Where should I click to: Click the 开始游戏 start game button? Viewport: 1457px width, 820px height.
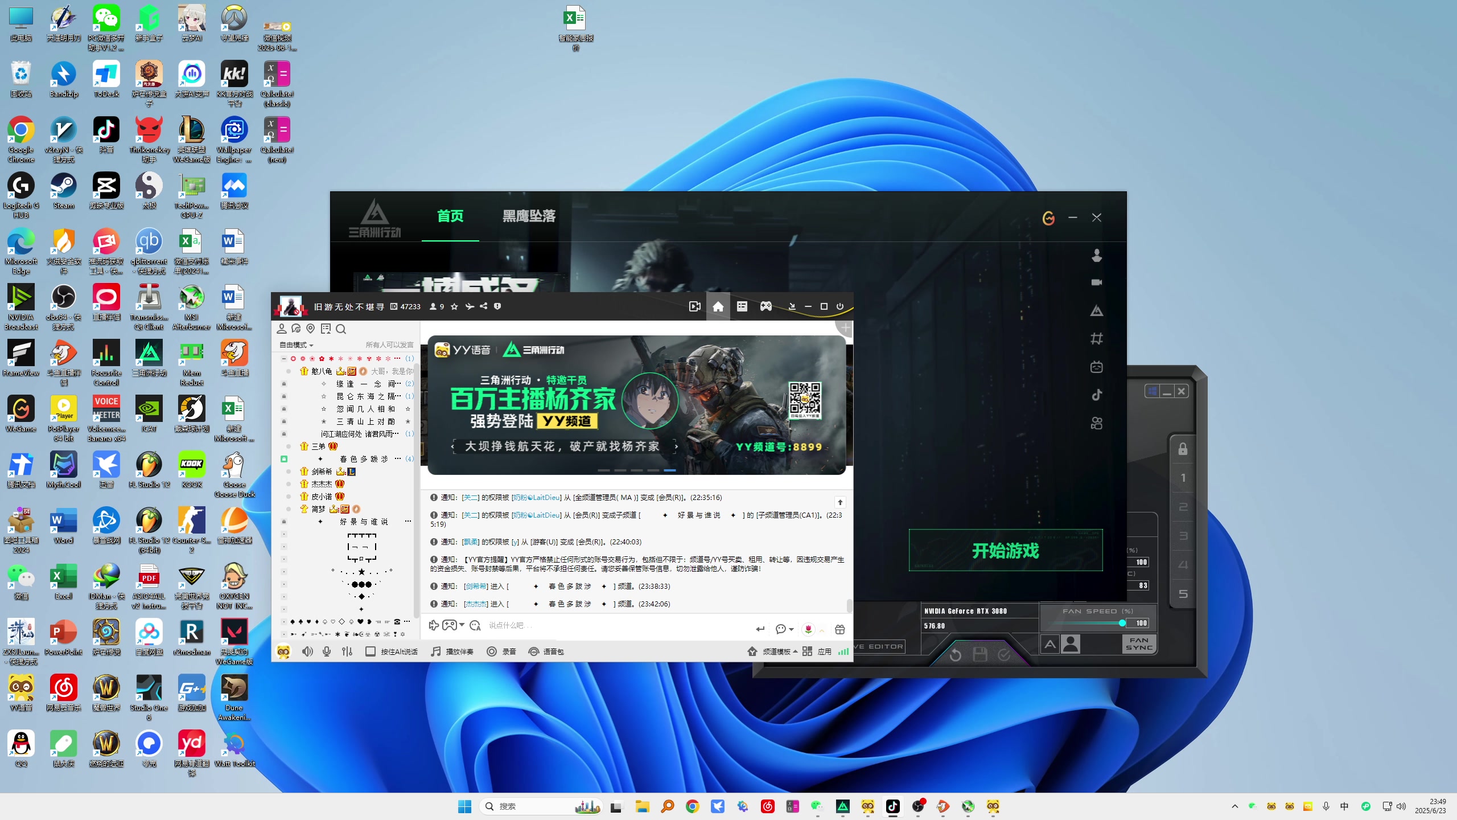click(1006, 550)
